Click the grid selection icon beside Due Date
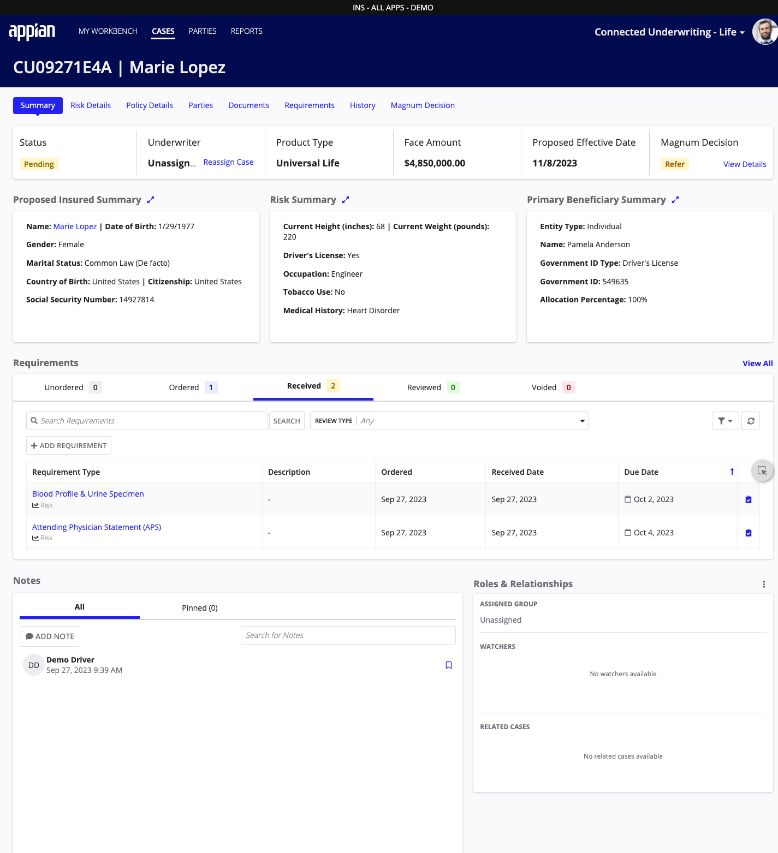This screenshot has width=778, height=853. point(762,471)
